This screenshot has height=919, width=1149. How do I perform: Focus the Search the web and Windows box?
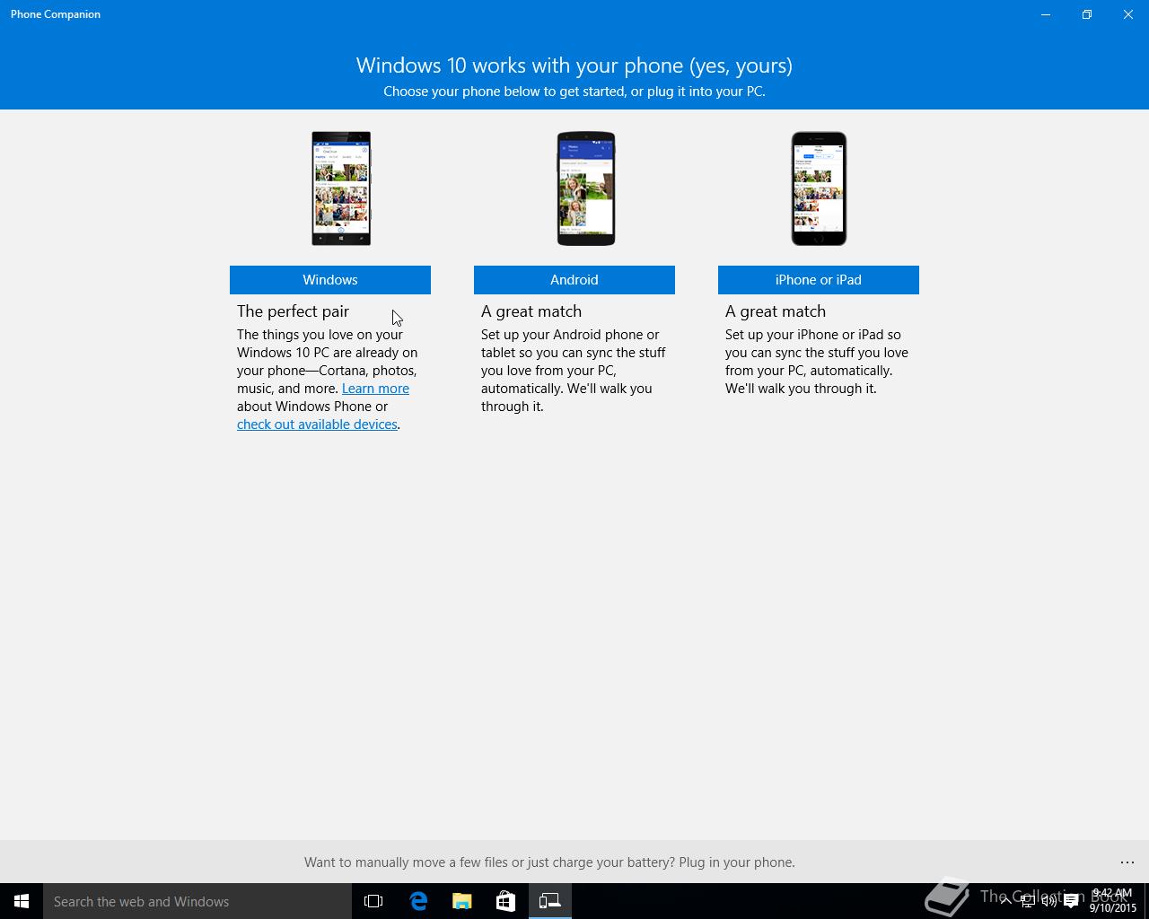pyautogui.click(x=197, y=901)
